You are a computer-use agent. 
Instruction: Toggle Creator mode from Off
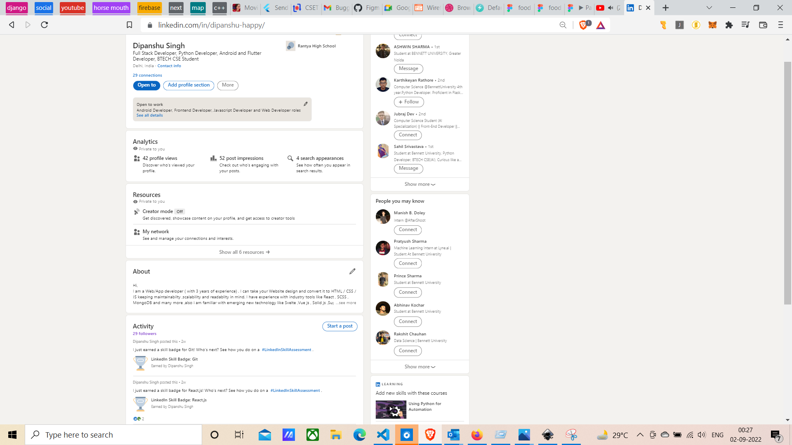click(x=179, y=211)
